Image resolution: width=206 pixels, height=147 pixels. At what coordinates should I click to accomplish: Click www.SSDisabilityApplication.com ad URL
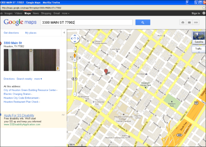pos(22,124)
